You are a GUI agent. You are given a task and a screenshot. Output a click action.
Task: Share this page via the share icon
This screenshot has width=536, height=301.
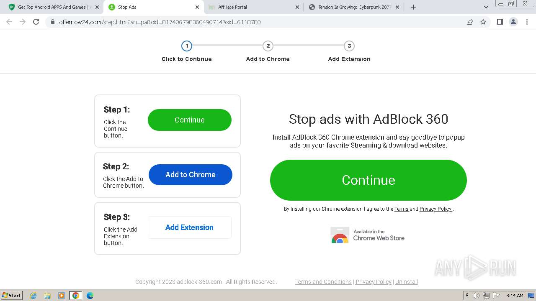470,22
